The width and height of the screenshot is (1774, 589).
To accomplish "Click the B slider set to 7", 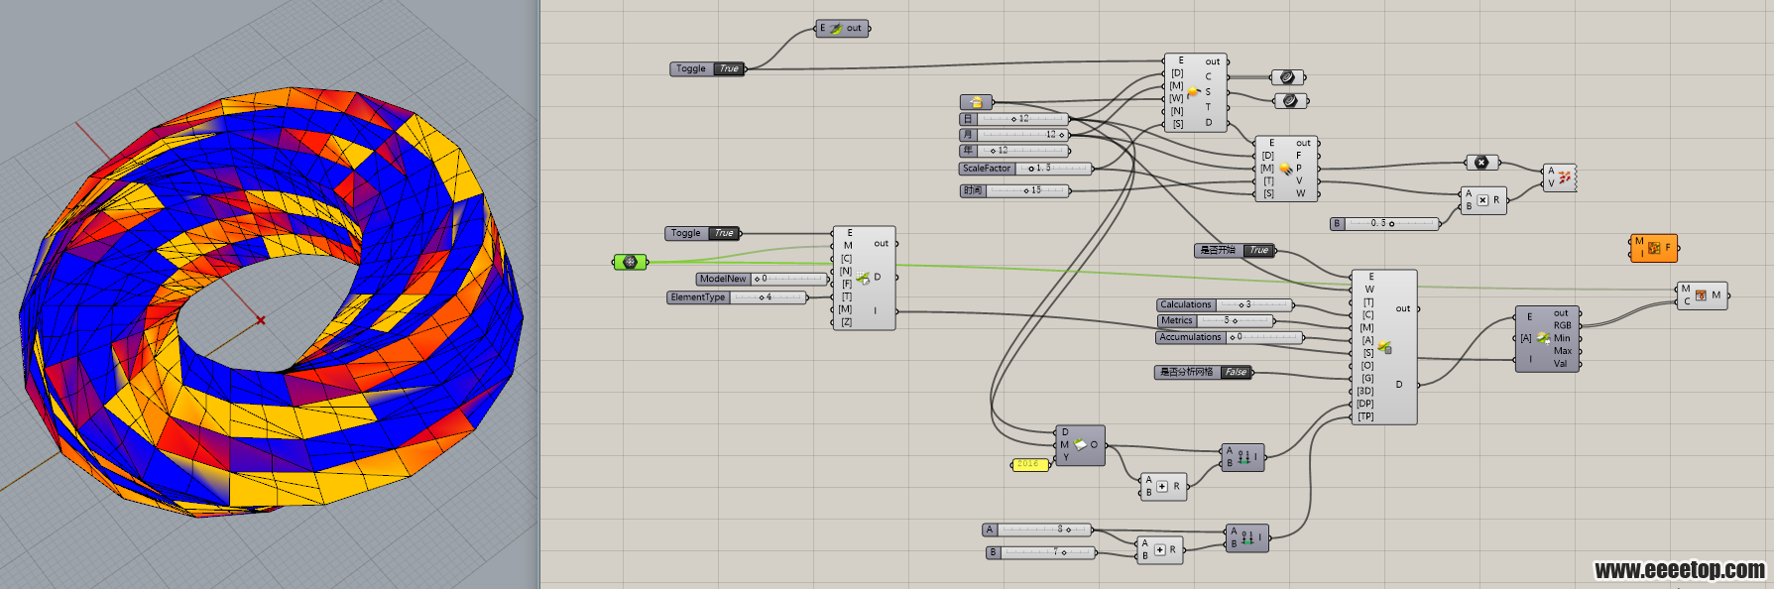I will pyautogui.click(x=1041, y=552).
